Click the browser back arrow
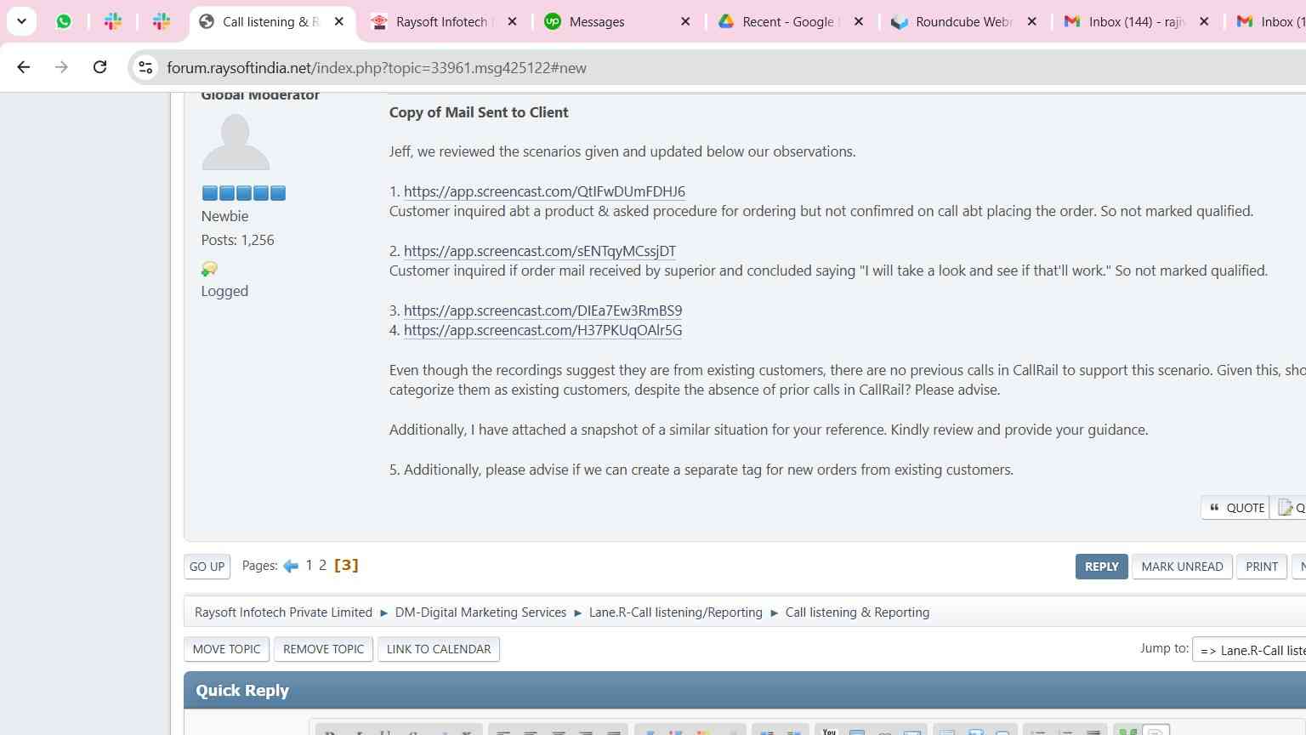The image size is (1306, 735). tap(24, 67)
